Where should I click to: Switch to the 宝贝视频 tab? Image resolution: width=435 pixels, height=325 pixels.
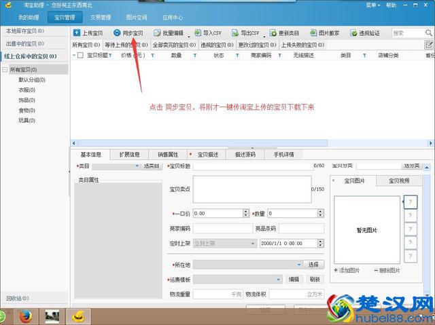tap(399, 180)
